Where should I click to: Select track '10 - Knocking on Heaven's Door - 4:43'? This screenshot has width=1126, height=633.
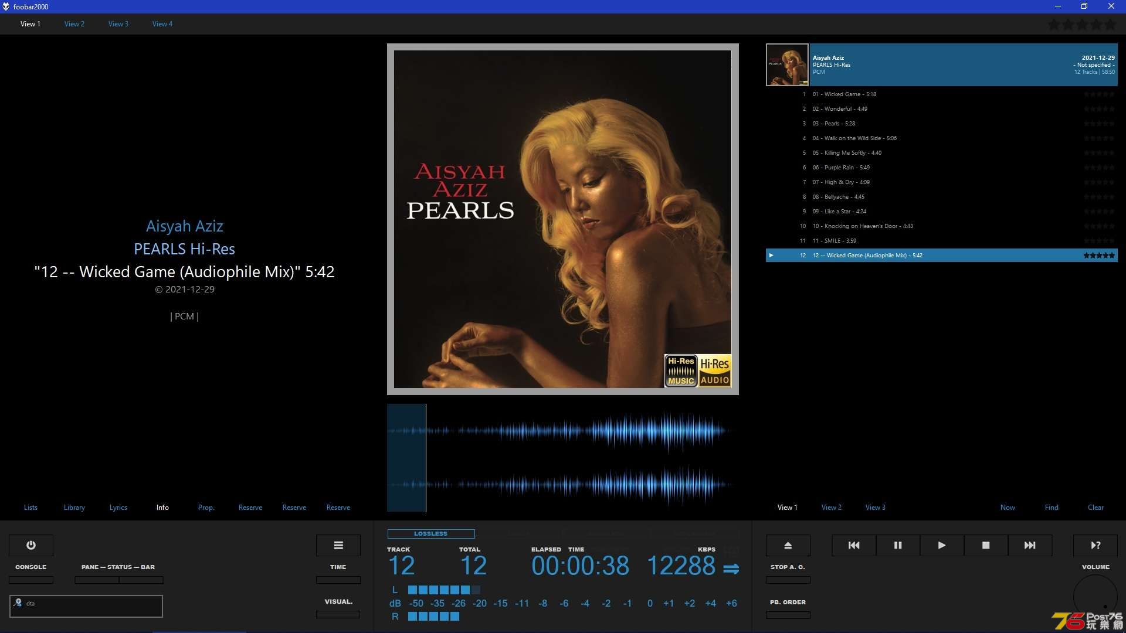(x=942, y=226)
